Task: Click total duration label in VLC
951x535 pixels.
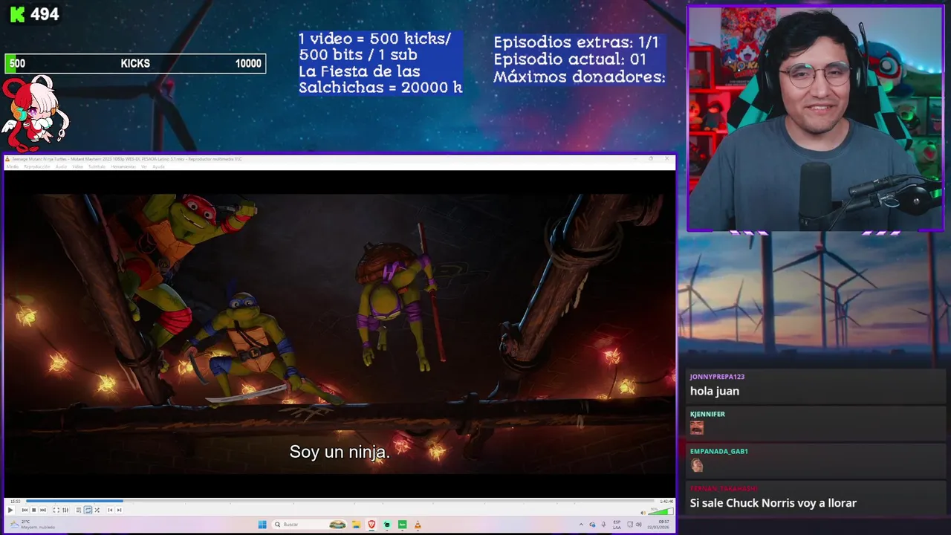Action: [x=666, y=502]
